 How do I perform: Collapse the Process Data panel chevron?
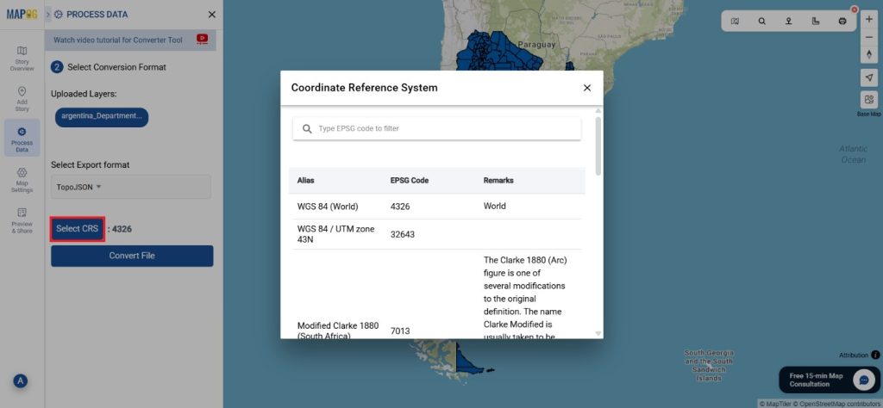tap(48, 15)
